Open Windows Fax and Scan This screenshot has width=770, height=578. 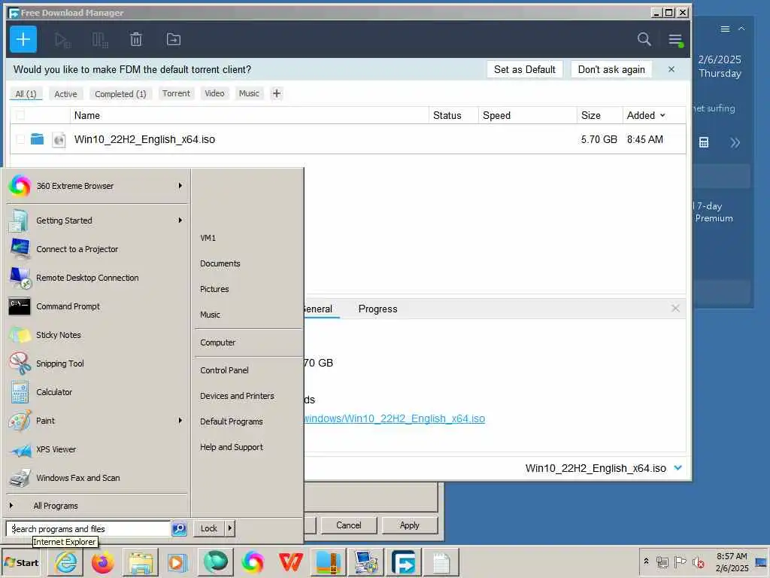pyautogui.click(x=77, y=478)
